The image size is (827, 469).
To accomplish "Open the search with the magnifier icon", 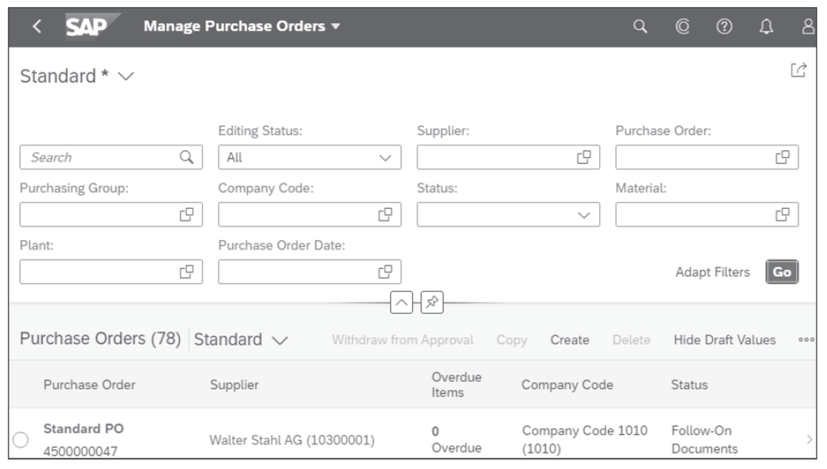I will coord(640,26).
